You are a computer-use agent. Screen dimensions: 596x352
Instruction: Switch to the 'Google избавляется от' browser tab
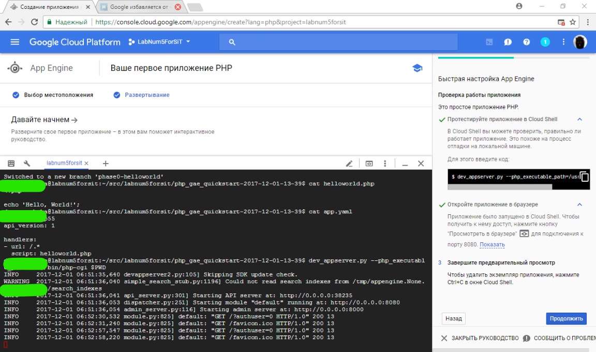pos(139,7)
